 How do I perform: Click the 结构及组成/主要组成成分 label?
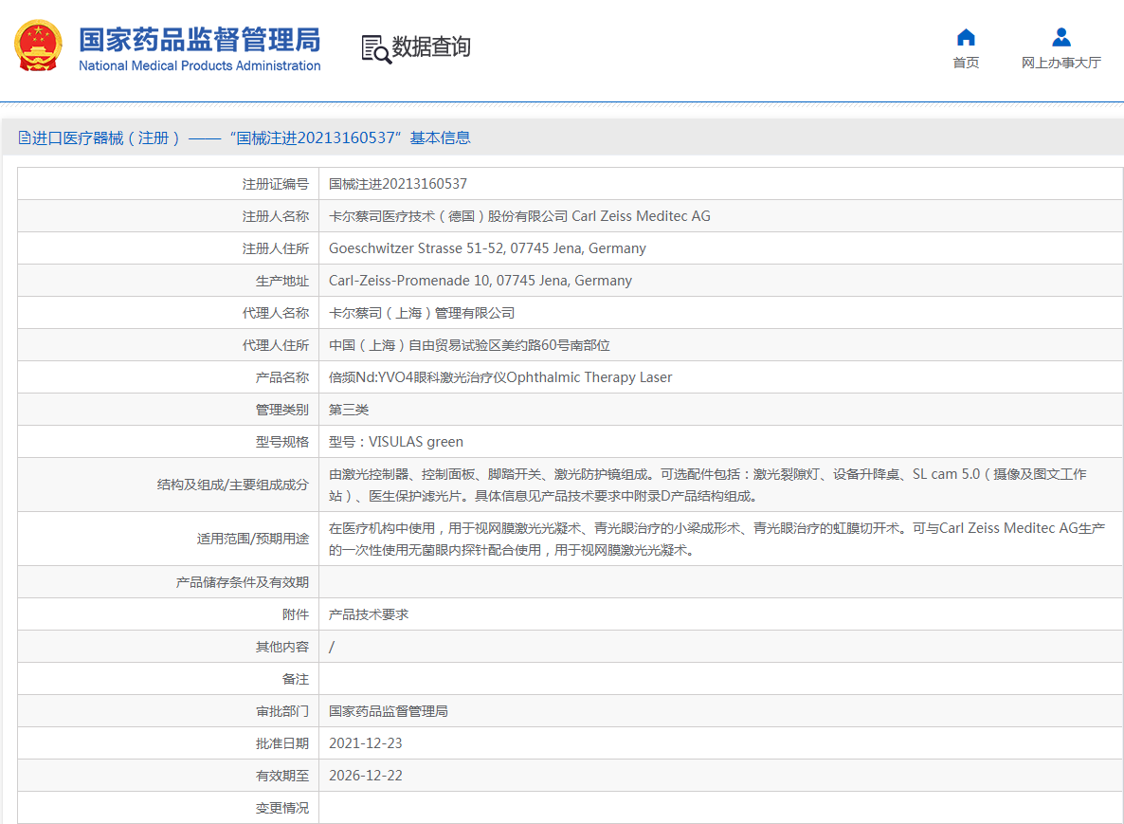(x=233, y=485)
